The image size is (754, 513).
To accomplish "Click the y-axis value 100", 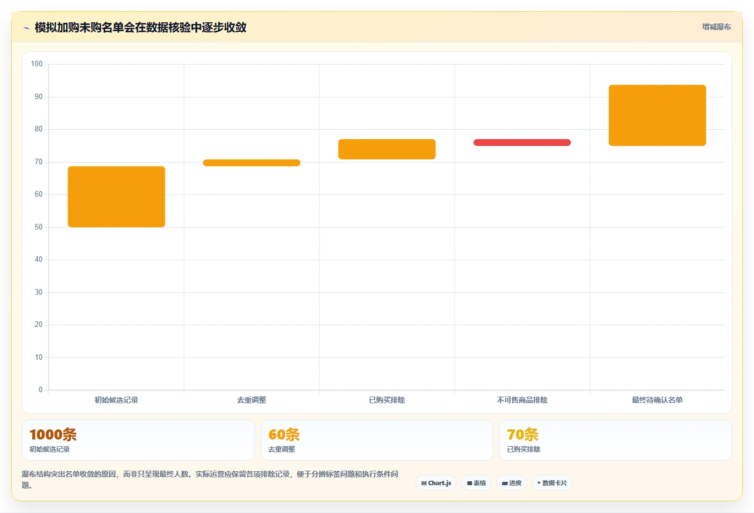I will (x=37, y=64).
